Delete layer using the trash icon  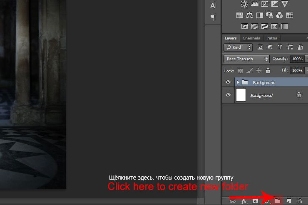[x=300, y=201]
